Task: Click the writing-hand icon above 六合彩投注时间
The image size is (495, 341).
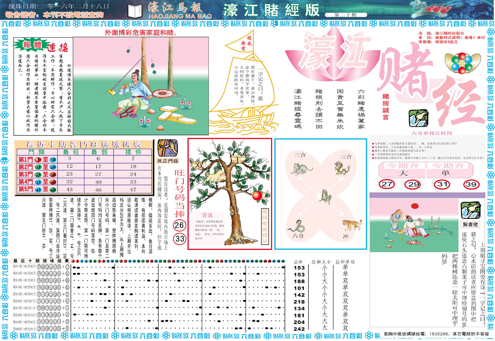Action: pyautogui.click(x=419, y=119)
